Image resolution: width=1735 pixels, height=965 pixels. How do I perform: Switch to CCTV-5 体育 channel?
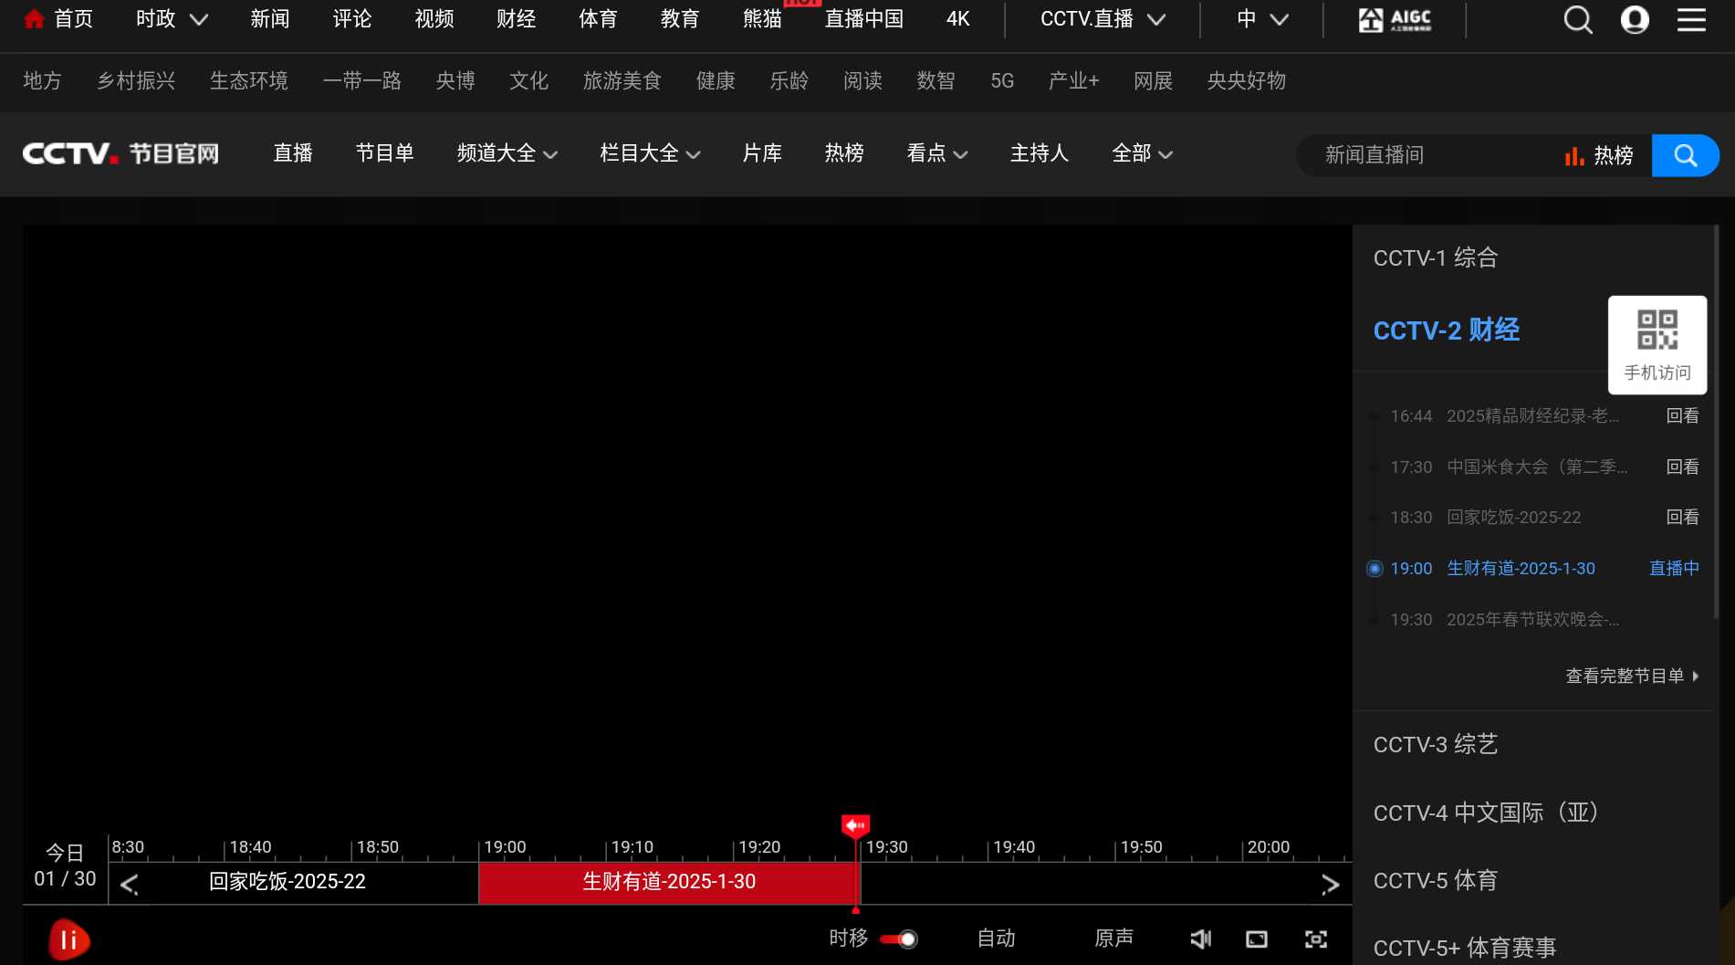pos(1436,881)
